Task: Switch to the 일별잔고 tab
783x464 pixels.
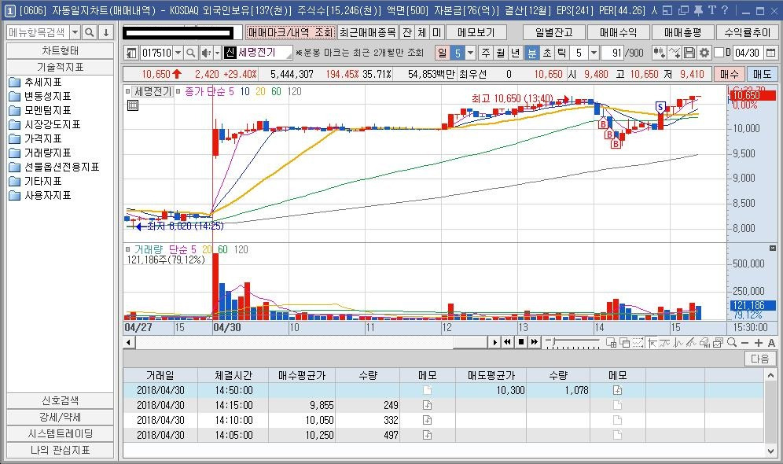Action: (x=553, y=32)
